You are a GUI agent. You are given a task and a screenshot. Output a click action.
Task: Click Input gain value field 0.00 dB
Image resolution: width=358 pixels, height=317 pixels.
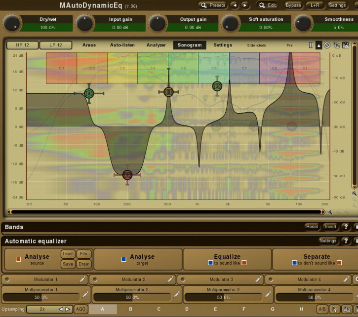120,28
